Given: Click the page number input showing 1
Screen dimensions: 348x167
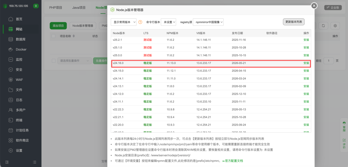Looking at the screenshot, I should point(328,61).
